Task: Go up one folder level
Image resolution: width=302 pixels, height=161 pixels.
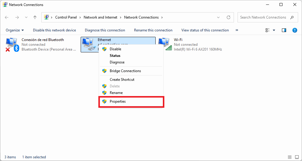Action: [35, 17]
